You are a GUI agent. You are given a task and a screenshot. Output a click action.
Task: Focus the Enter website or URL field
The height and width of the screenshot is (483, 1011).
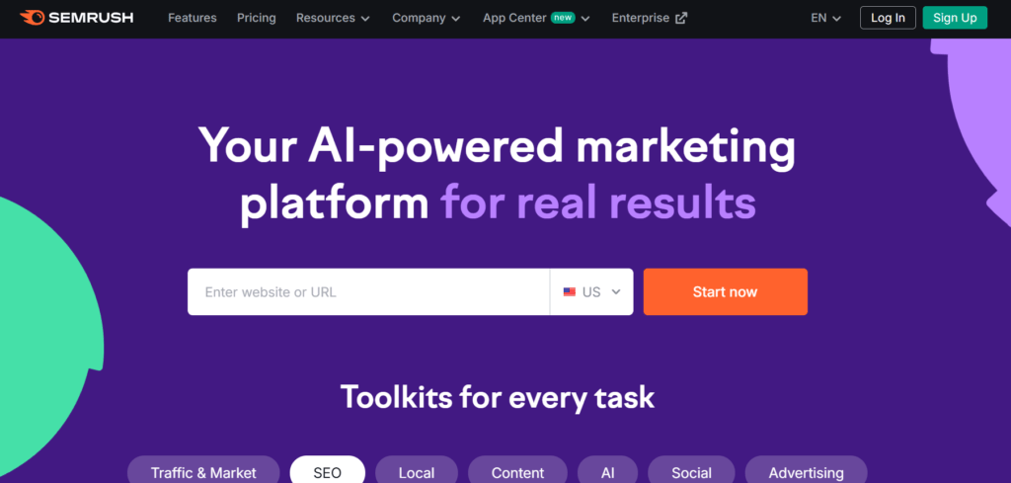(368, 292)
